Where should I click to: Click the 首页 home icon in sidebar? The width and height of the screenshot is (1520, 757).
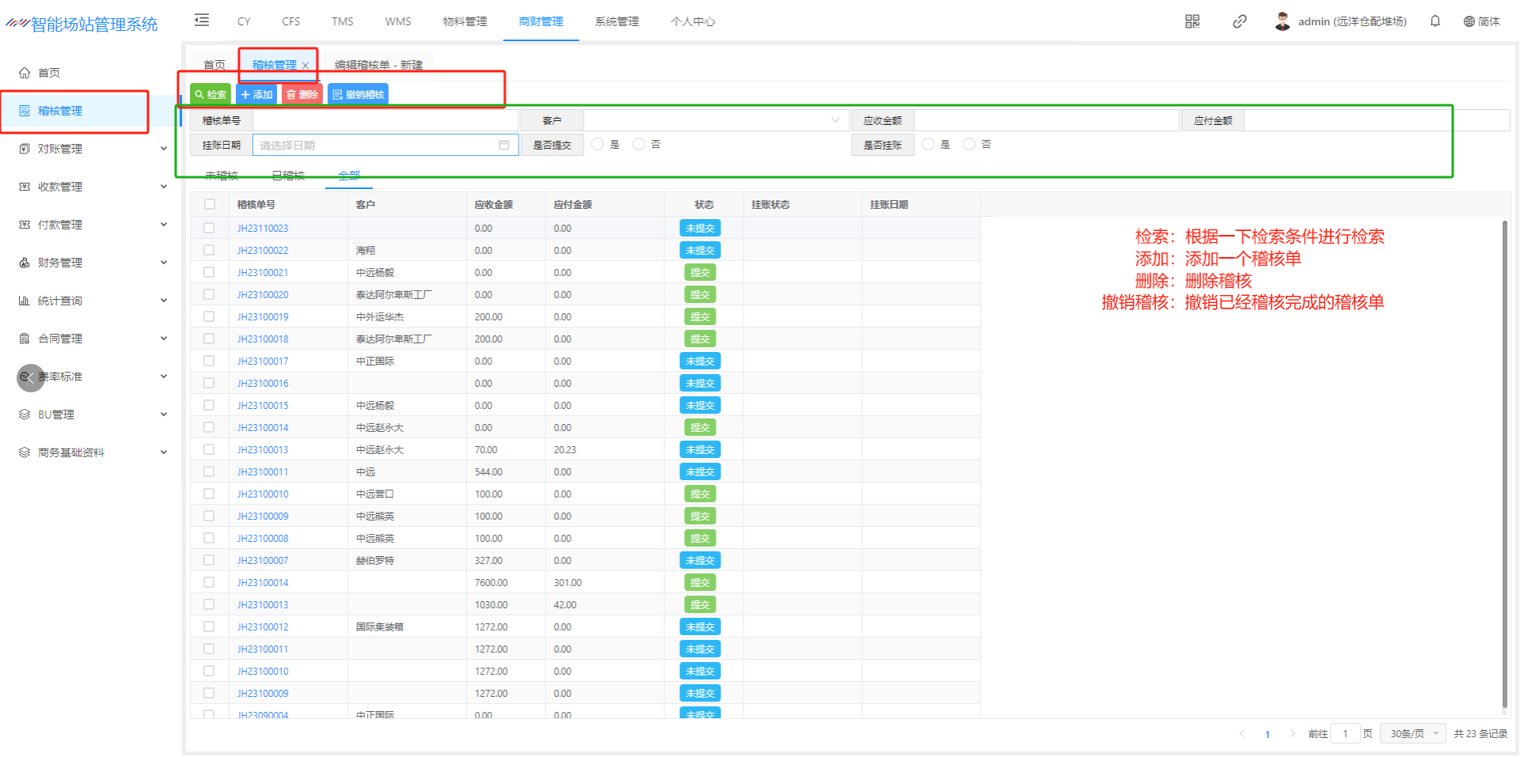[x=25, y=73]
